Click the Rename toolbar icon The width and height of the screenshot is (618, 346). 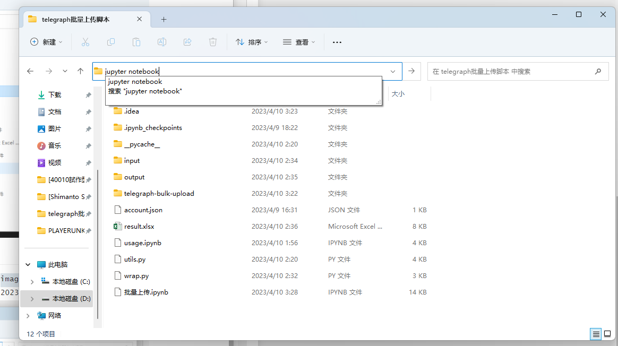pyautogui.click(x=162, y=42)
